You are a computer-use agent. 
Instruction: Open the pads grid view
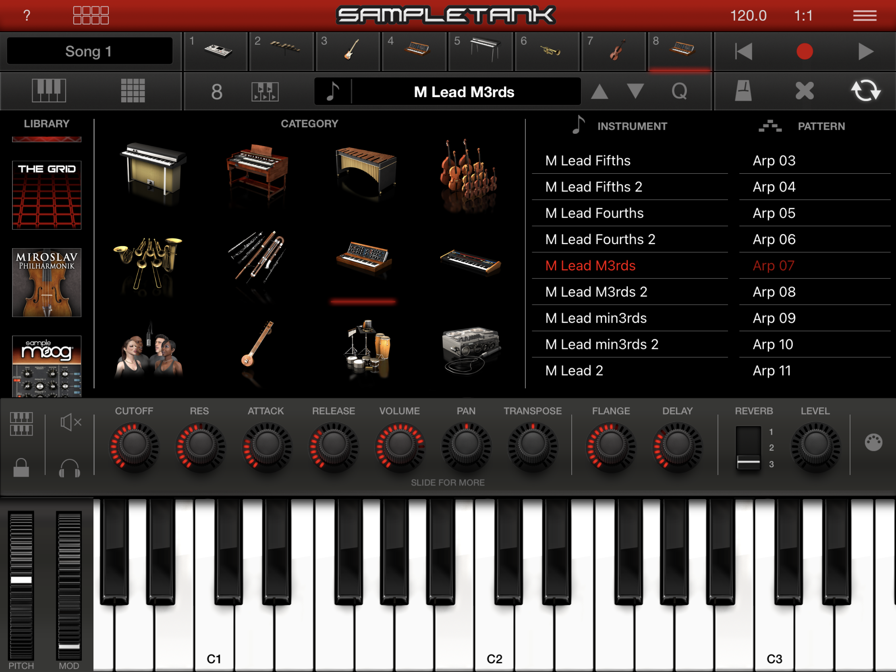(x=133, y=91)
